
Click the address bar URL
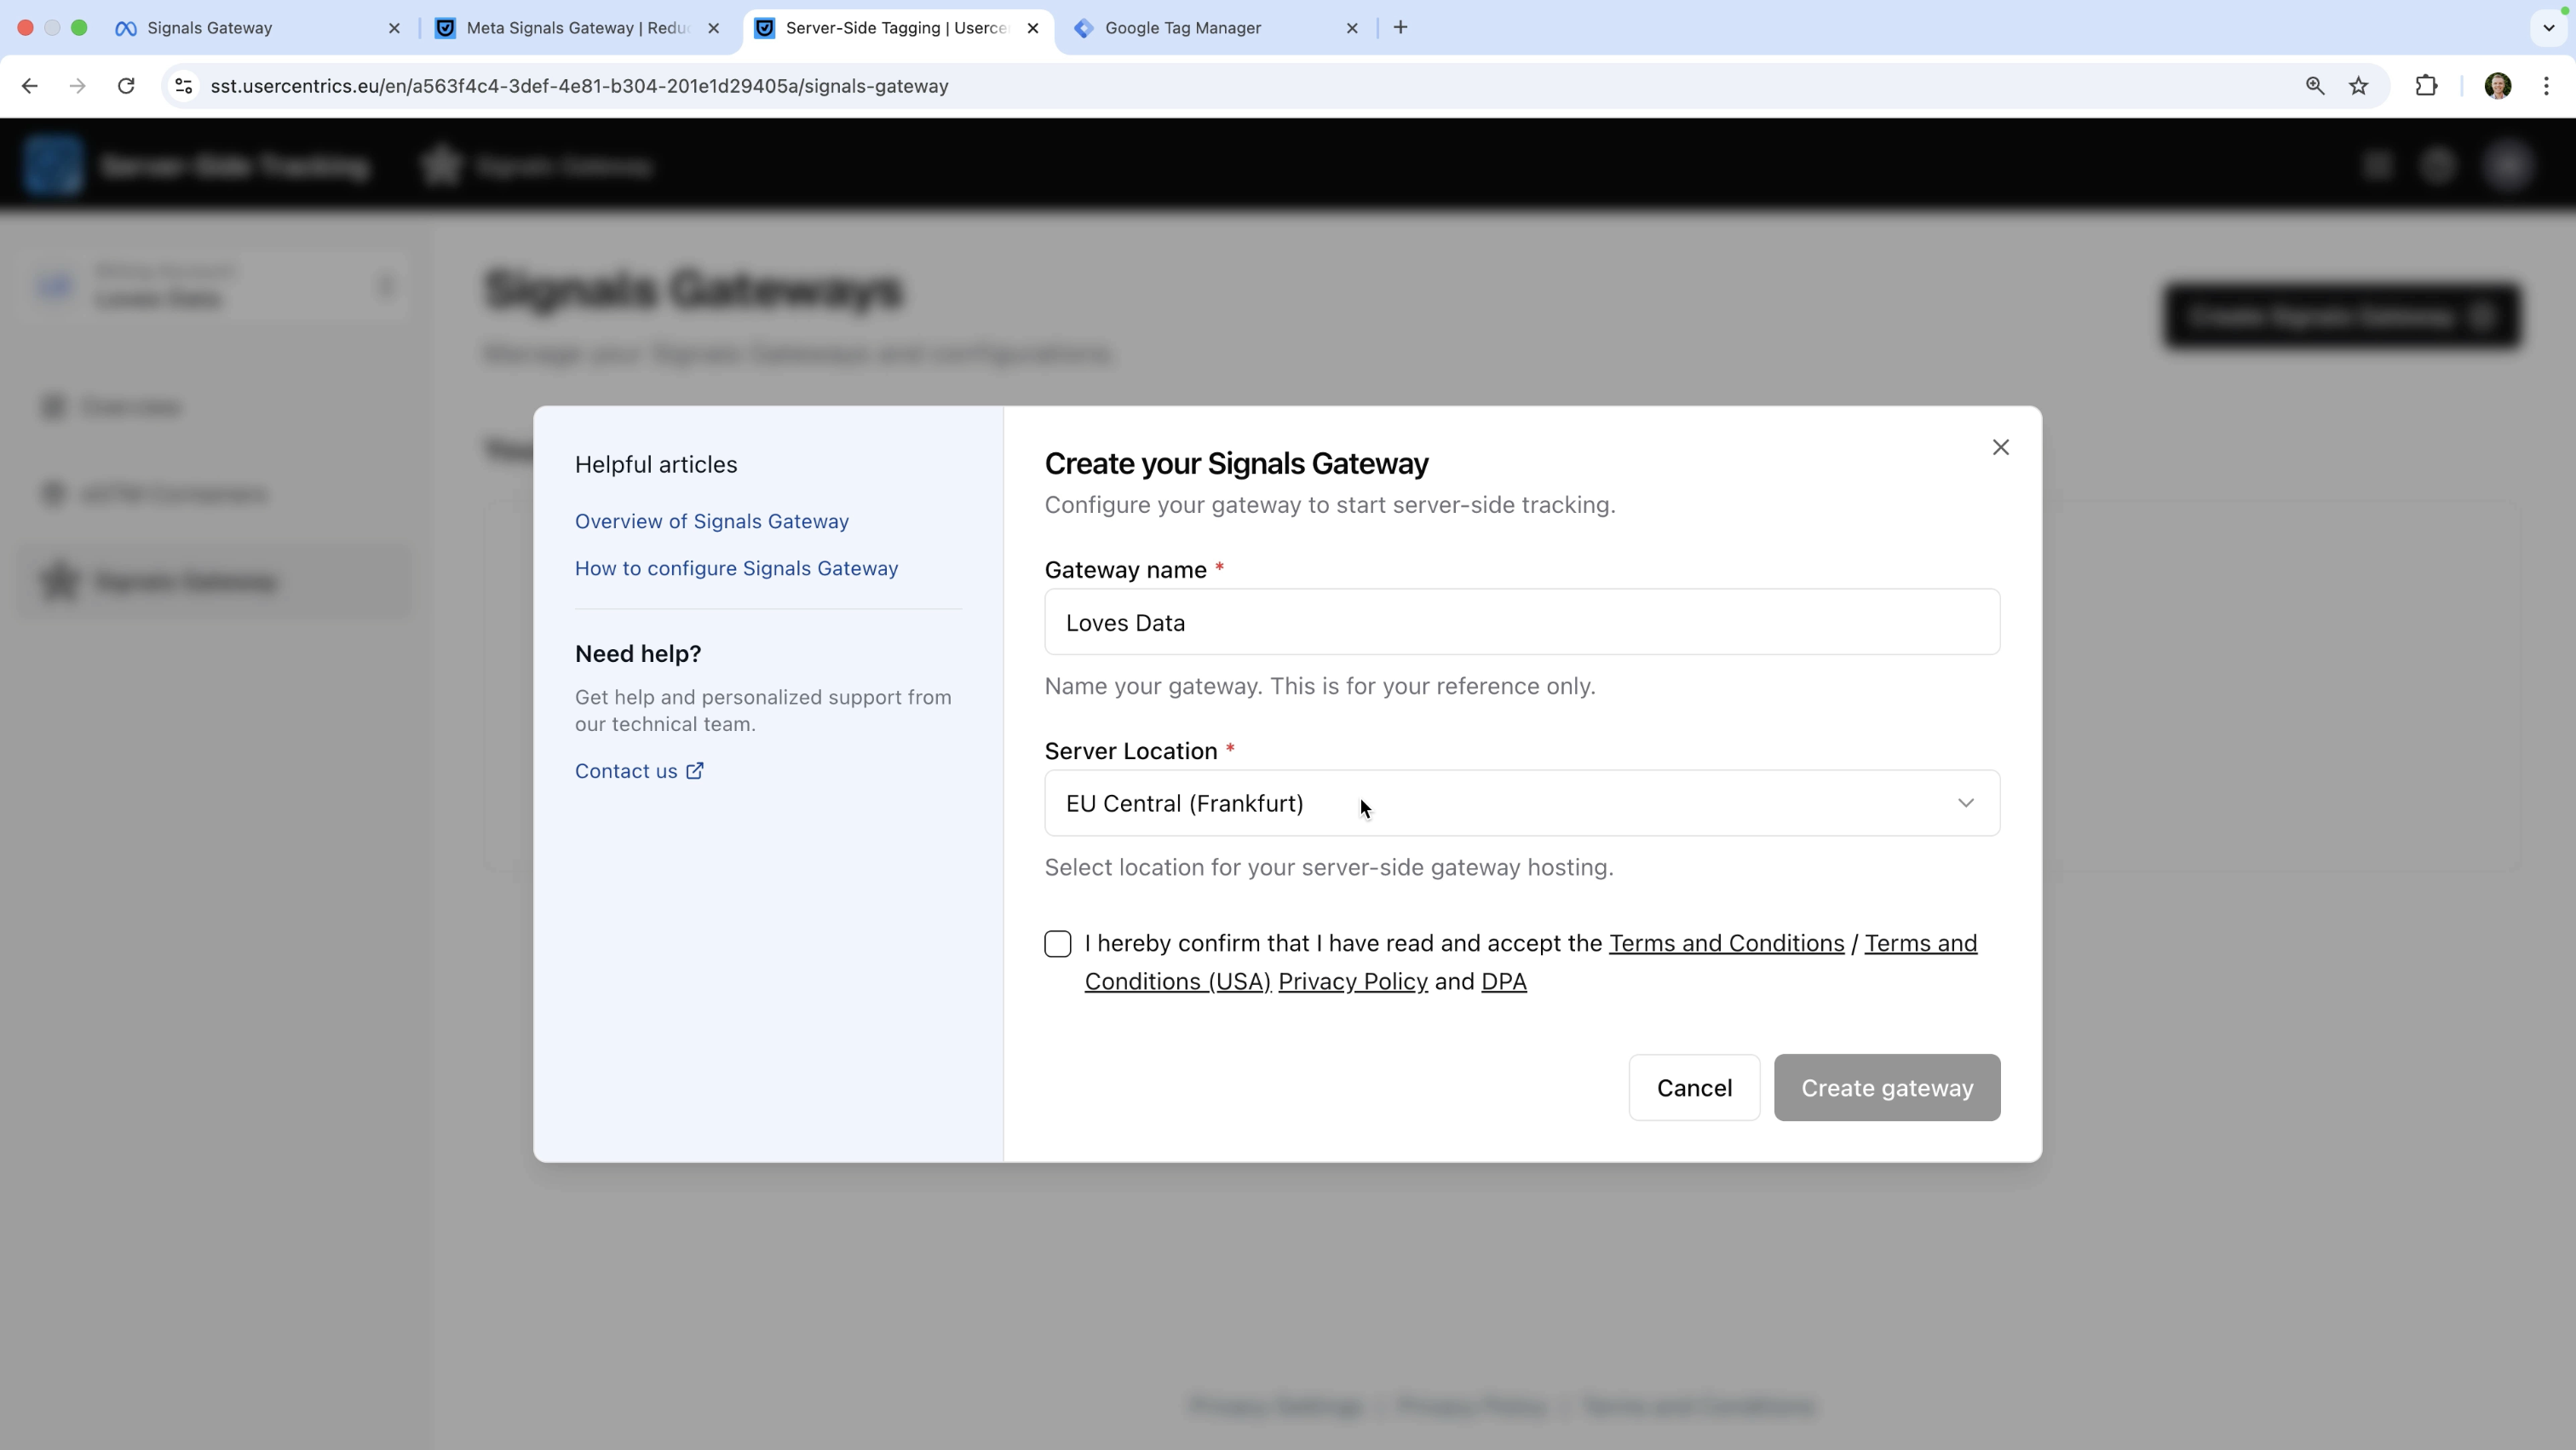point(579,86)
